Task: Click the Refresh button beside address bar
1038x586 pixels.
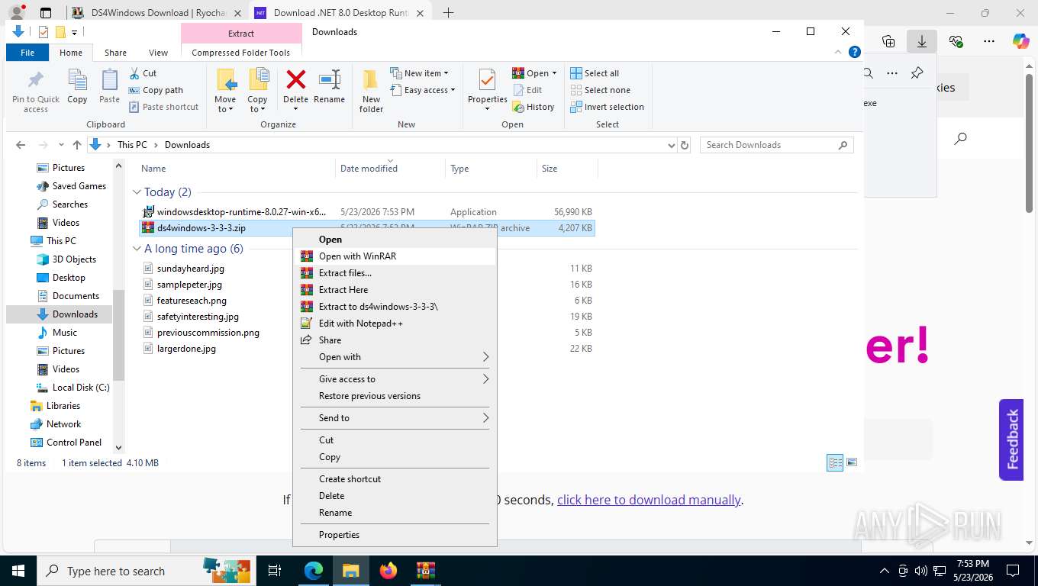Action: tap(685, 145)
